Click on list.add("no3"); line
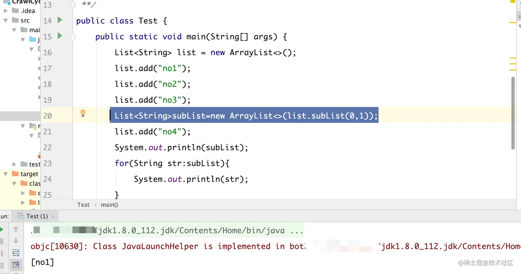 pyautogui.click(x=153, y=100)
